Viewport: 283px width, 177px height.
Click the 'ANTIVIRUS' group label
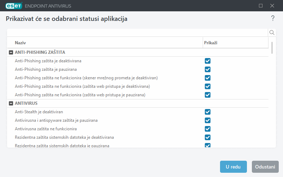pos(26,103)
